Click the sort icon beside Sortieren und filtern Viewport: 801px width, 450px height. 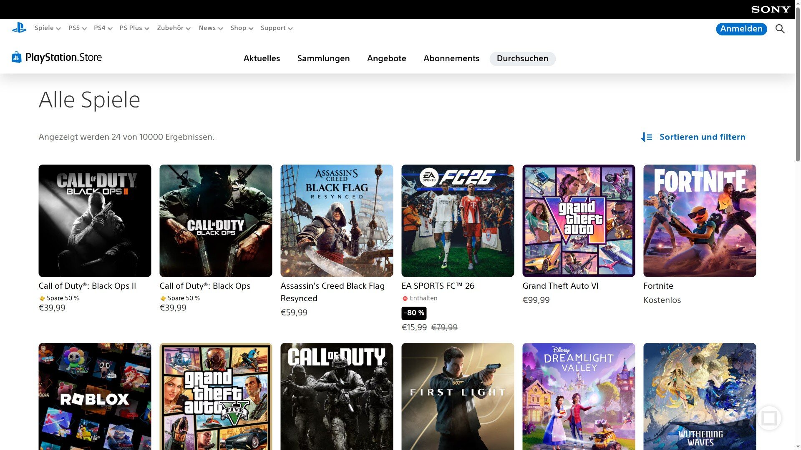[x=647, y=137]
